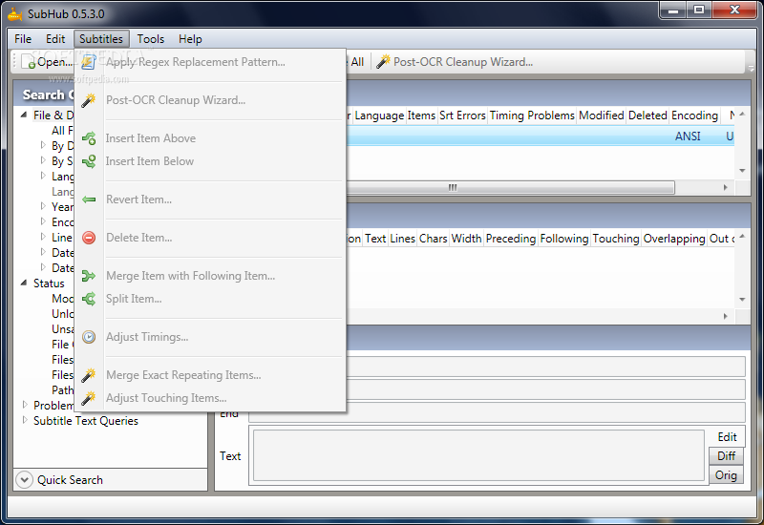Close the Subtitles menu
The height and width of the screenshot is (525, 764).
tap(101, 39)
